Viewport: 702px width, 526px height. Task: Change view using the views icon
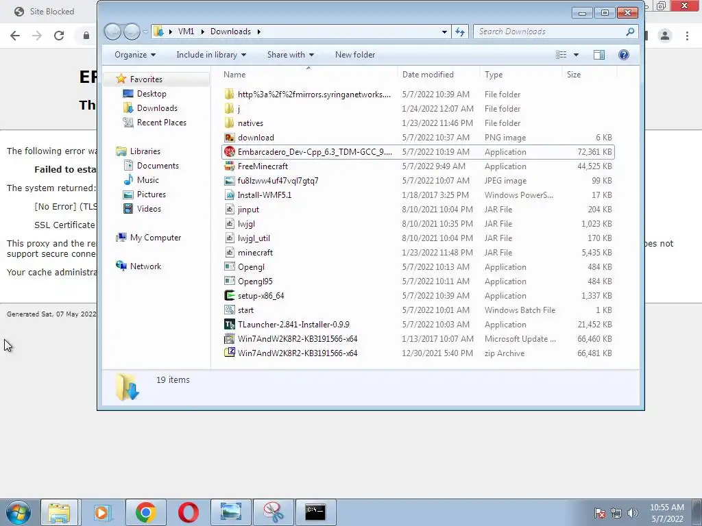tap(561, 55)
